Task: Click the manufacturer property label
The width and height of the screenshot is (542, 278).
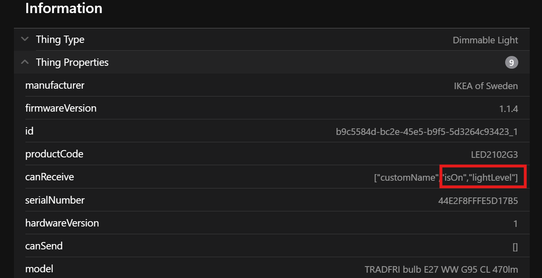Action: [55, 85]
